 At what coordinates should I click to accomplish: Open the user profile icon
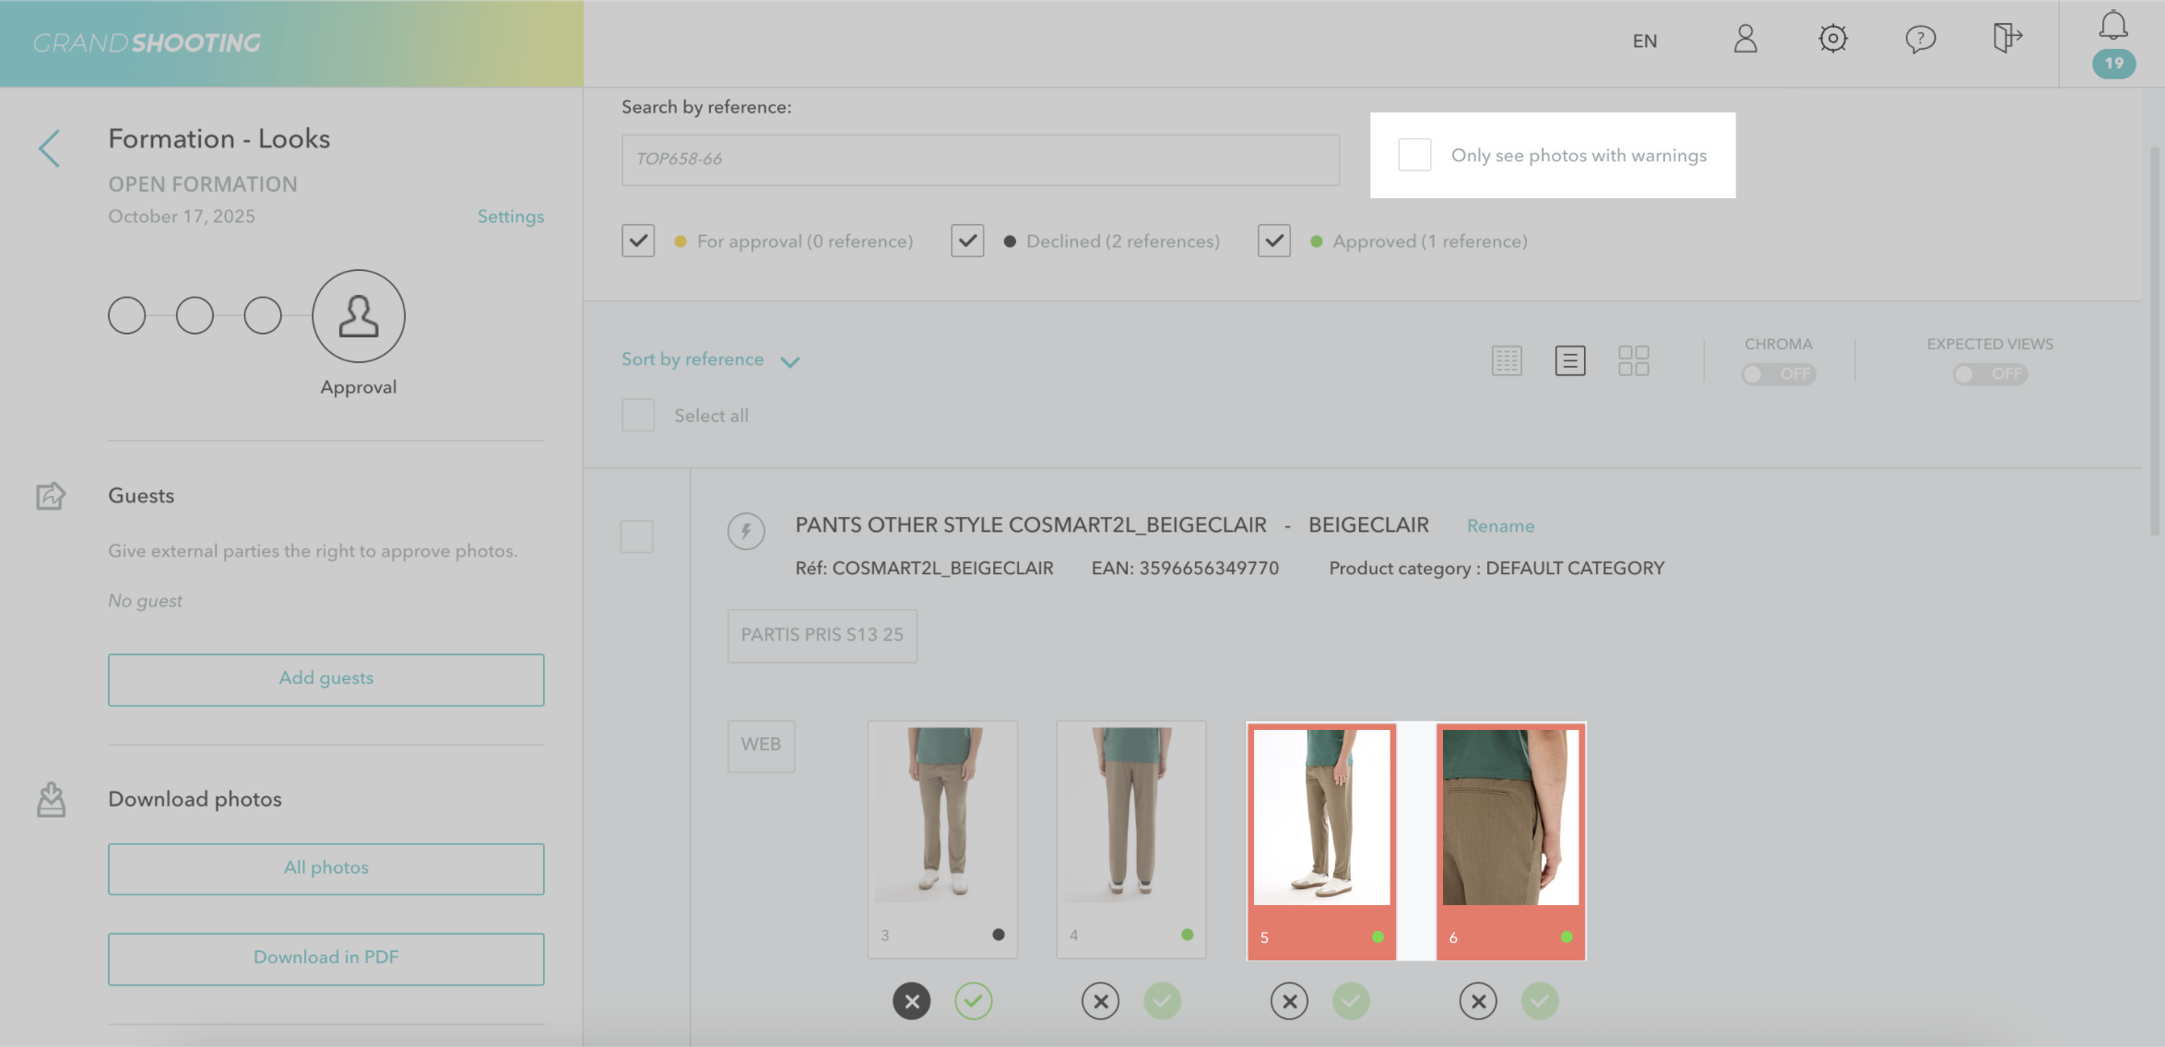[x=1745, y=39]
